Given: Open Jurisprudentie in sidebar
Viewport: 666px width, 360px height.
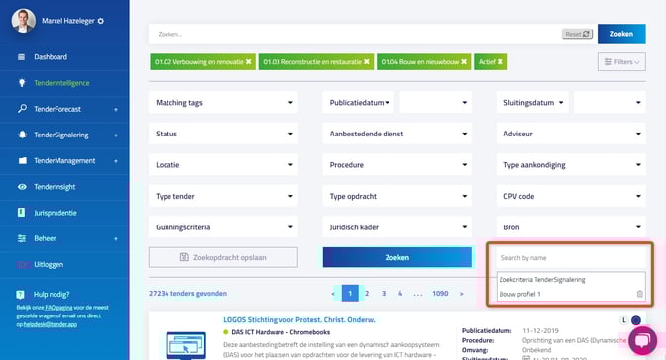Looking at the screenshot, I should click(55, 213).
